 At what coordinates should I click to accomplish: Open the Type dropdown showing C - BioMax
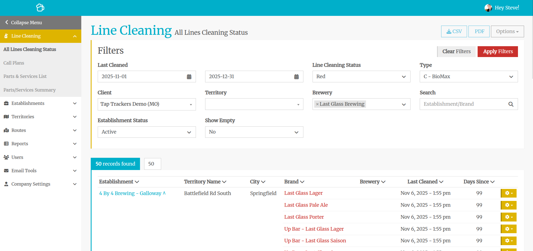click(468, 77)
